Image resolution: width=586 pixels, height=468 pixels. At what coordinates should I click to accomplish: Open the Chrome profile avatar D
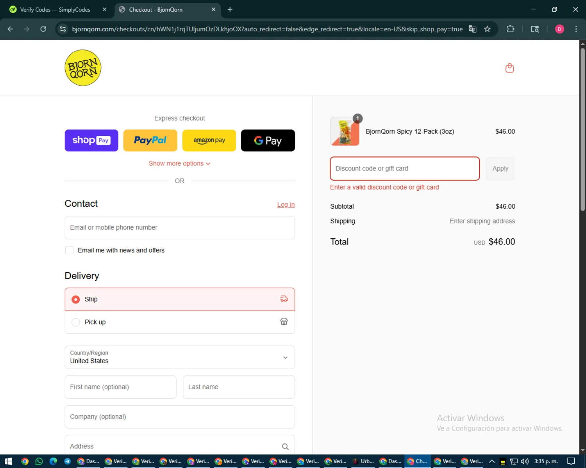pos(559,29)
